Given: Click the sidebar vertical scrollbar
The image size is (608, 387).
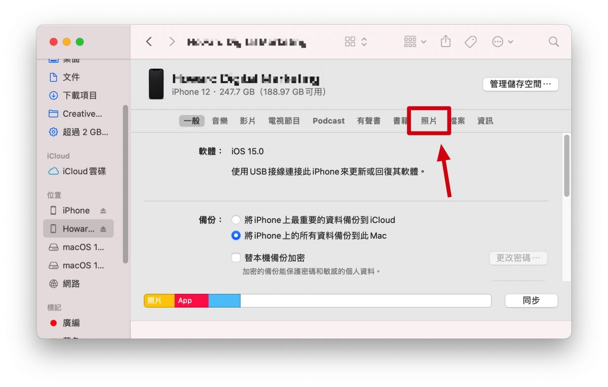Looking at the screenshot, I should pyautogui.click(x=126, y=184).
